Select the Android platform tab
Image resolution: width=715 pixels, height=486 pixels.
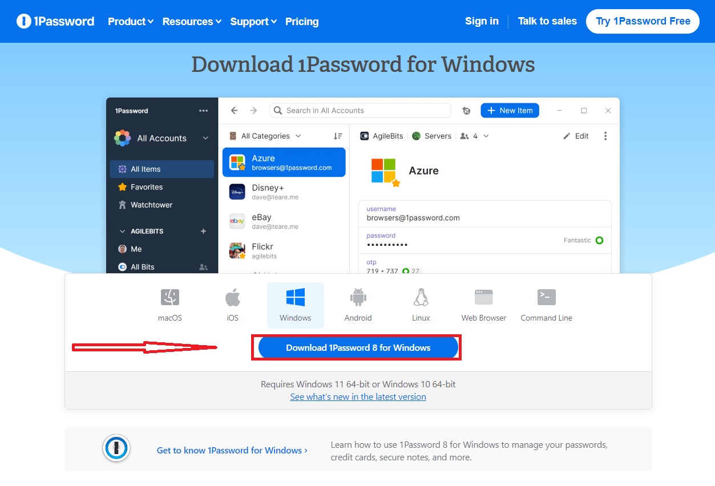358,305
